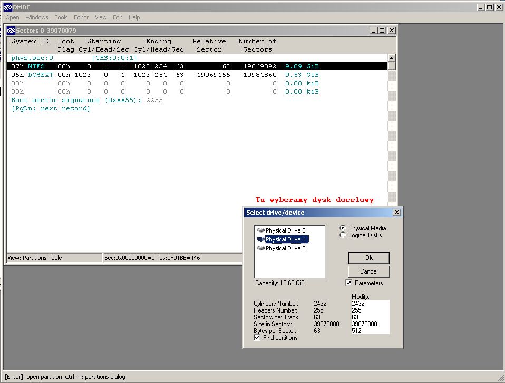Open the Edit menu
This screenshot has width=505, height=383.
point(117,17)
